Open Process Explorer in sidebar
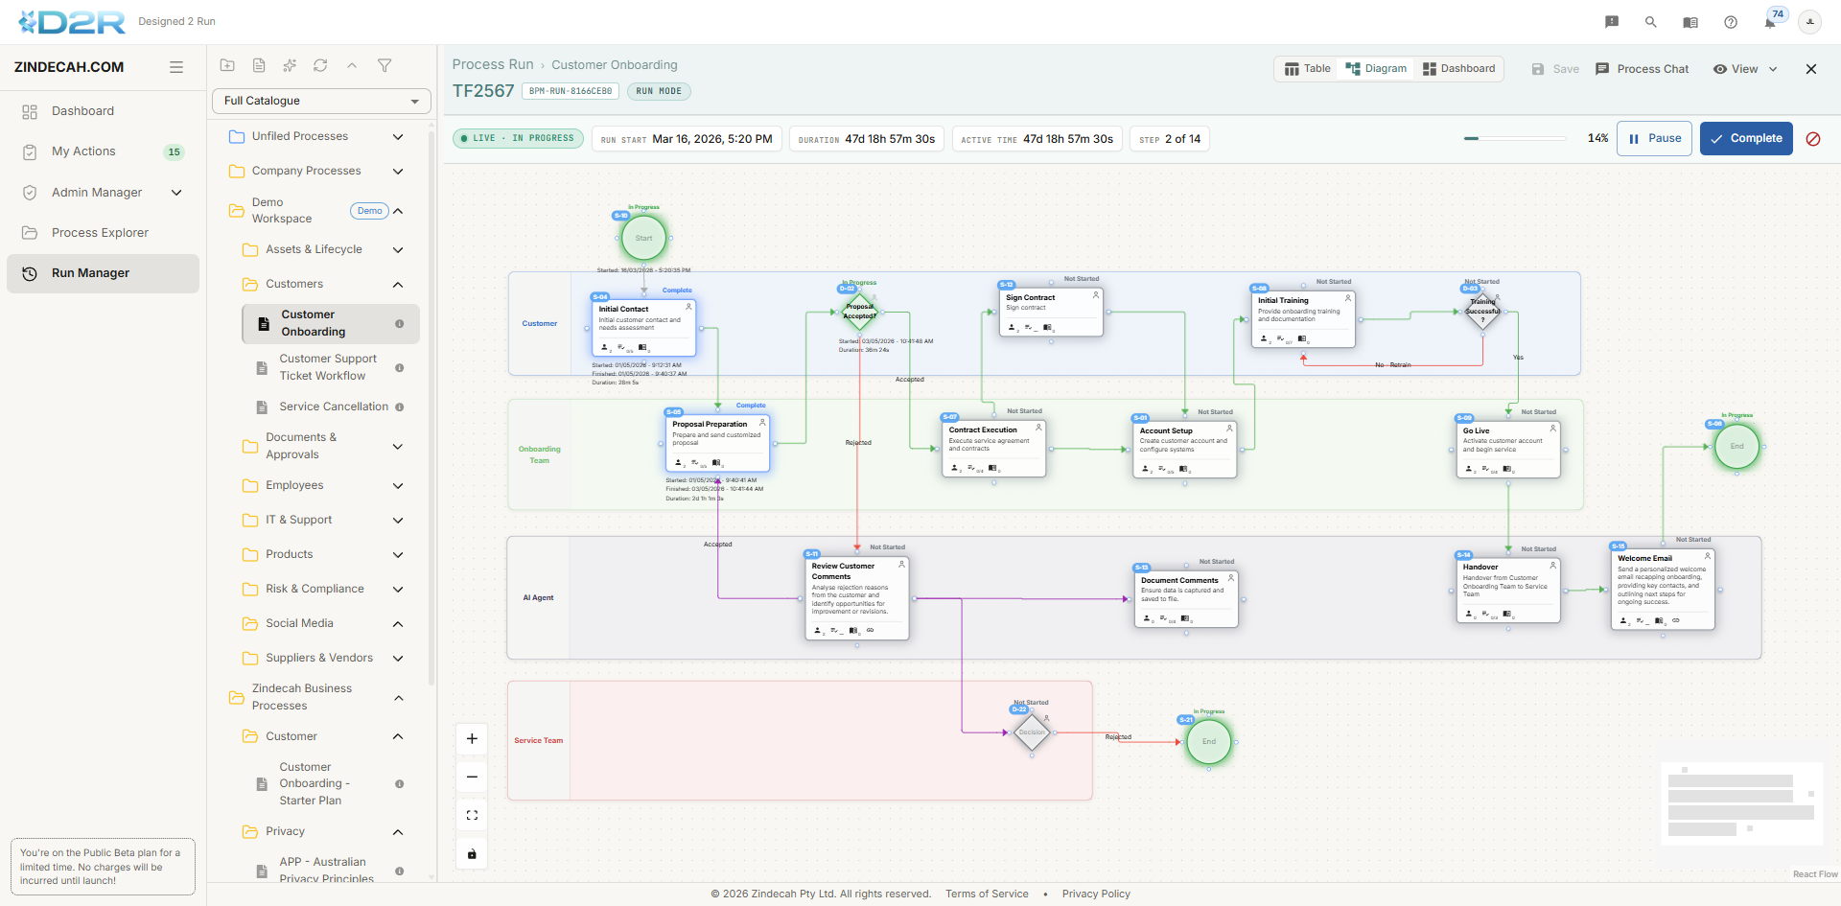This screenshot has width=1841, height=906. point(103,233)
